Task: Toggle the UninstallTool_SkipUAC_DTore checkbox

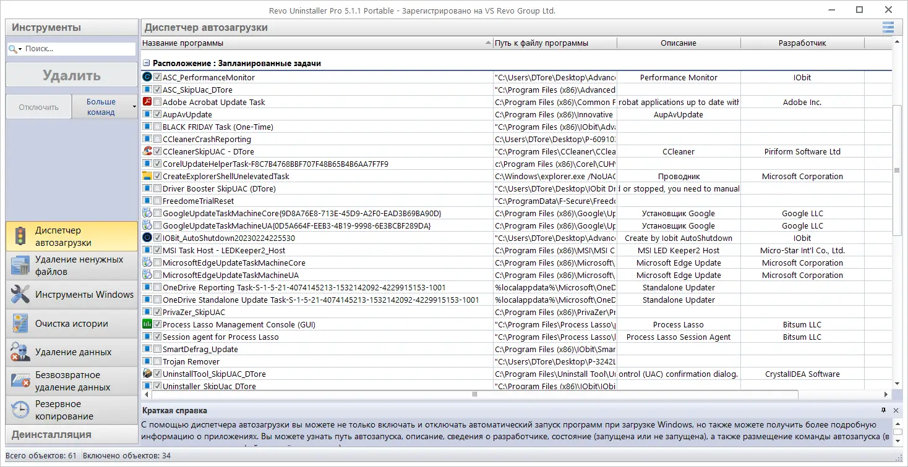Action: coord(158,374)
